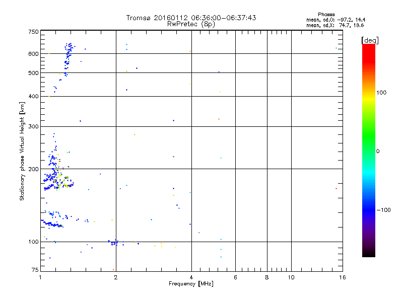Click the '750' y-axis tick label
403x302 pixels.
pyautogui.click(x=33, y=32)
